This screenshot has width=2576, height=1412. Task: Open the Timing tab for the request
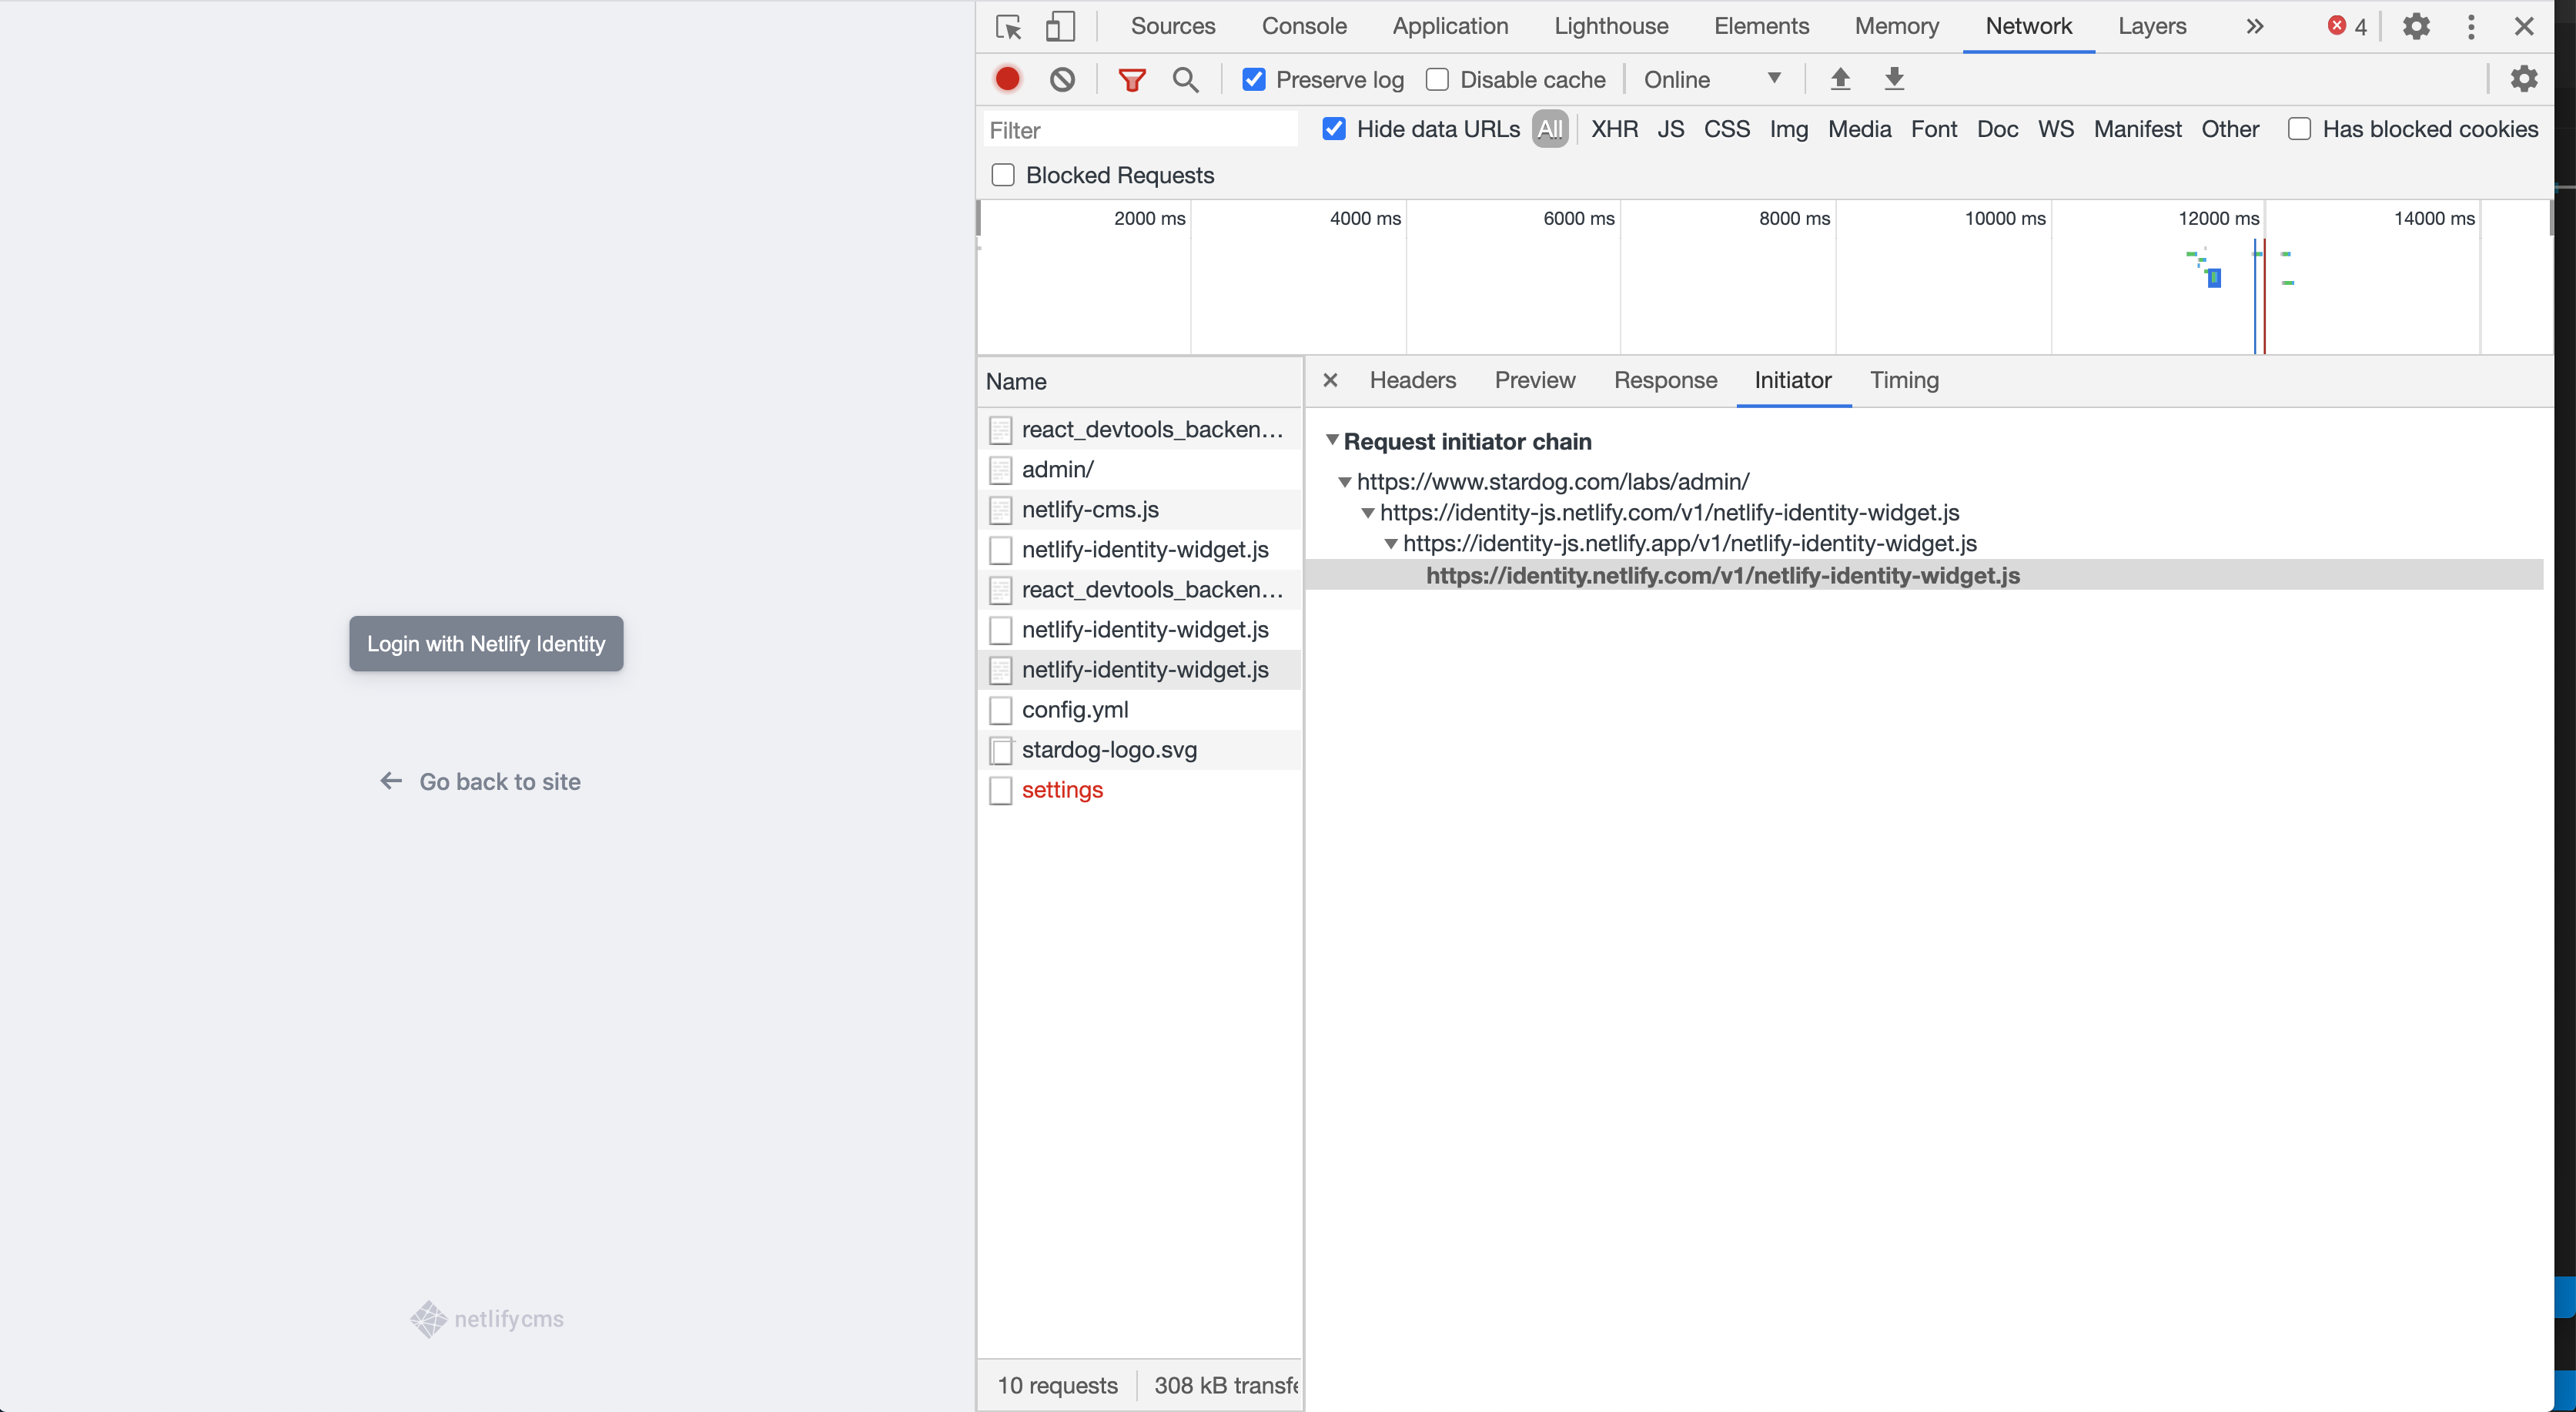[1904, 380]
